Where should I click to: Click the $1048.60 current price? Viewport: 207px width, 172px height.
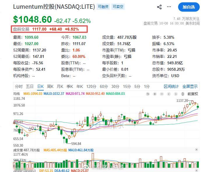click(x=32, y=19)
